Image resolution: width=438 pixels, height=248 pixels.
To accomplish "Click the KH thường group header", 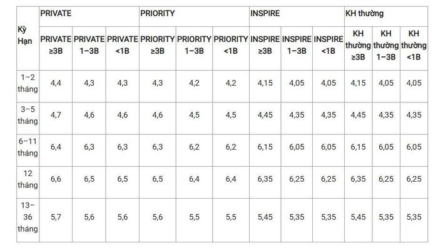I will [x=386, y=16].
